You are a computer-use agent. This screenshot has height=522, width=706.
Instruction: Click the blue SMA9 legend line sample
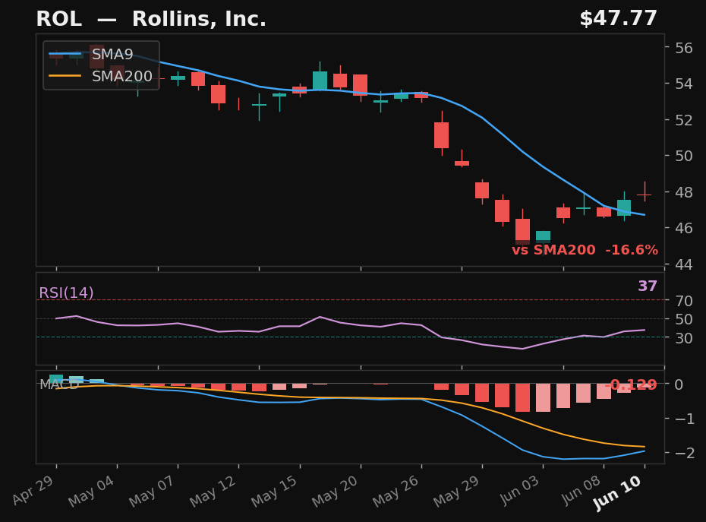(65, 54)
